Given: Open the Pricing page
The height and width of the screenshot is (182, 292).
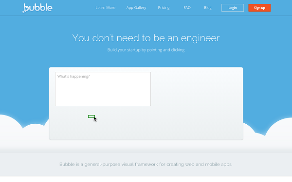Looking at the screenshot, I should click(x=164, y=8).
